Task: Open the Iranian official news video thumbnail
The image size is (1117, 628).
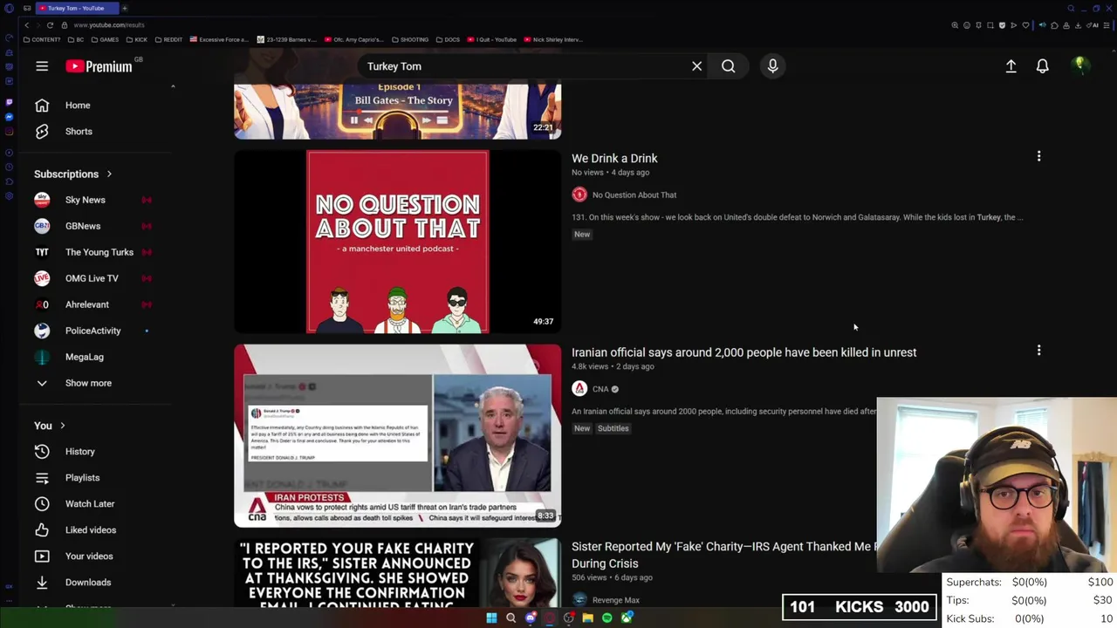Action: [x=397, y=435]
